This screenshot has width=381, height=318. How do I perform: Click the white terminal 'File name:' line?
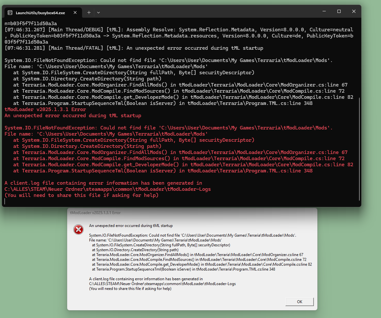click(x=106, y=66)
